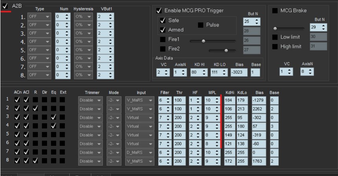Click Axis Data Base field
The image size is (338, 176).
255,72
